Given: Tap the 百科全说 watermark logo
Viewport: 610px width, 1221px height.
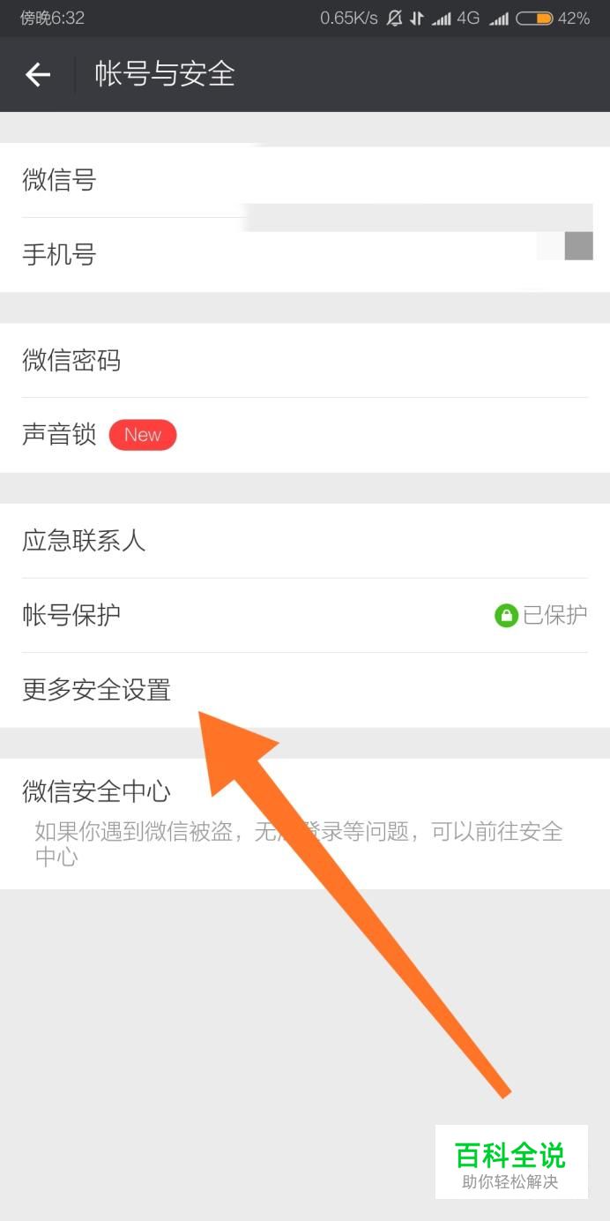Looking at the screenshot, I should [x=511, y=1161].
